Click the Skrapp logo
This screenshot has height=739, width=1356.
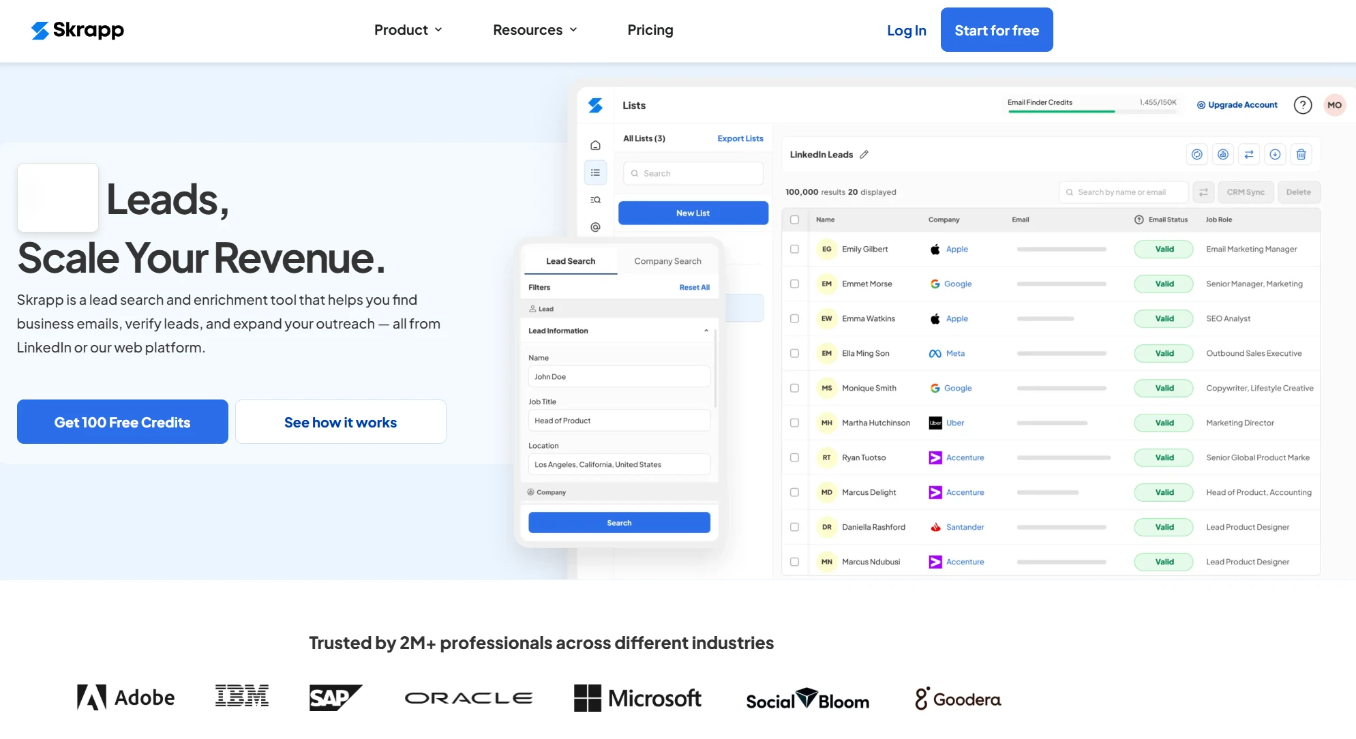coord(78,30)
